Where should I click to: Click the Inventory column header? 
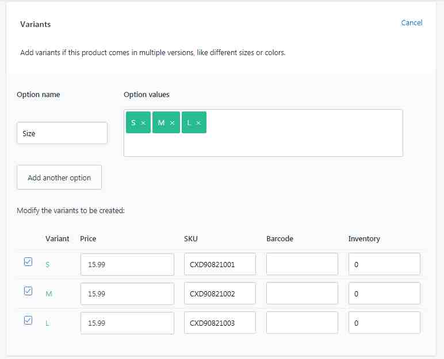pyautogui.click(x=364, y=239)
